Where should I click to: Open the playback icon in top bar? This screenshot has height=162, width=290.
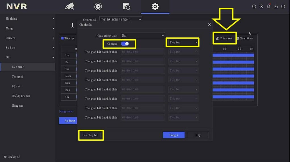coord(98,6)
